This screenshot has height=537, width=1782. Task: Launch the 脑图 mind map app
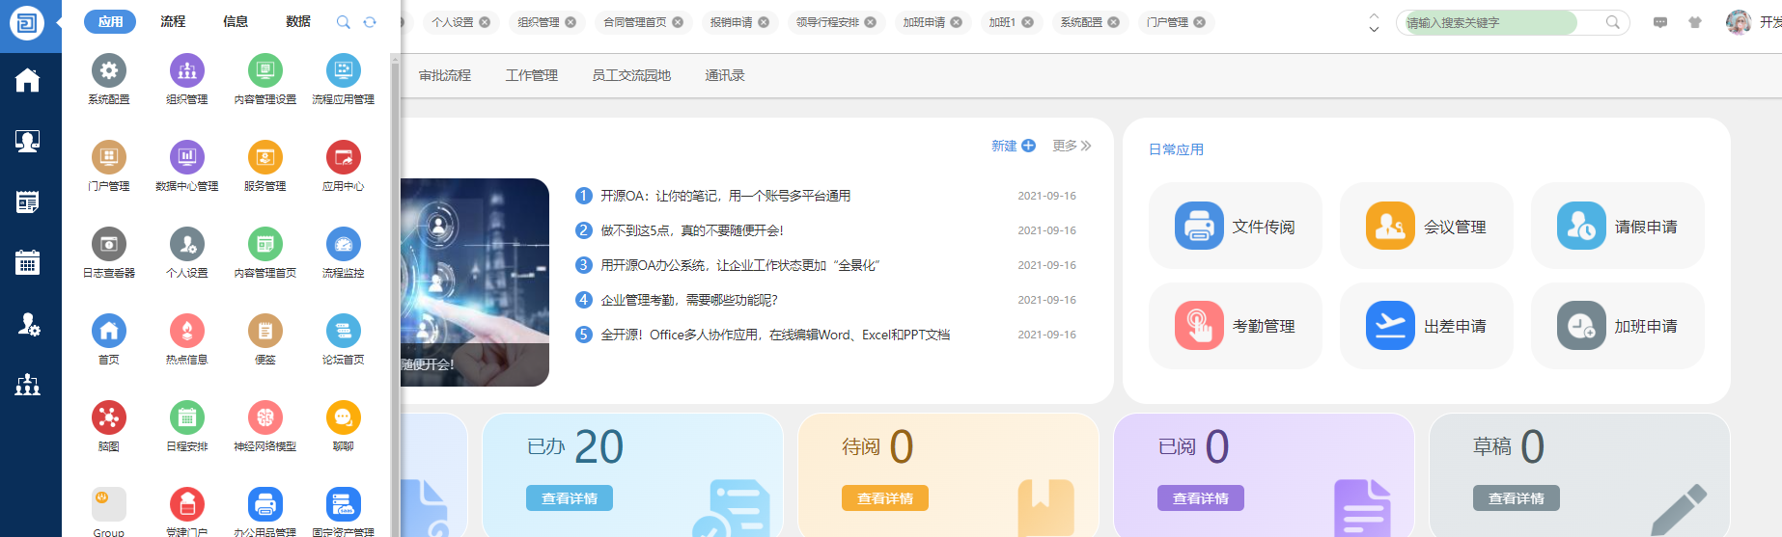point(109,418)
